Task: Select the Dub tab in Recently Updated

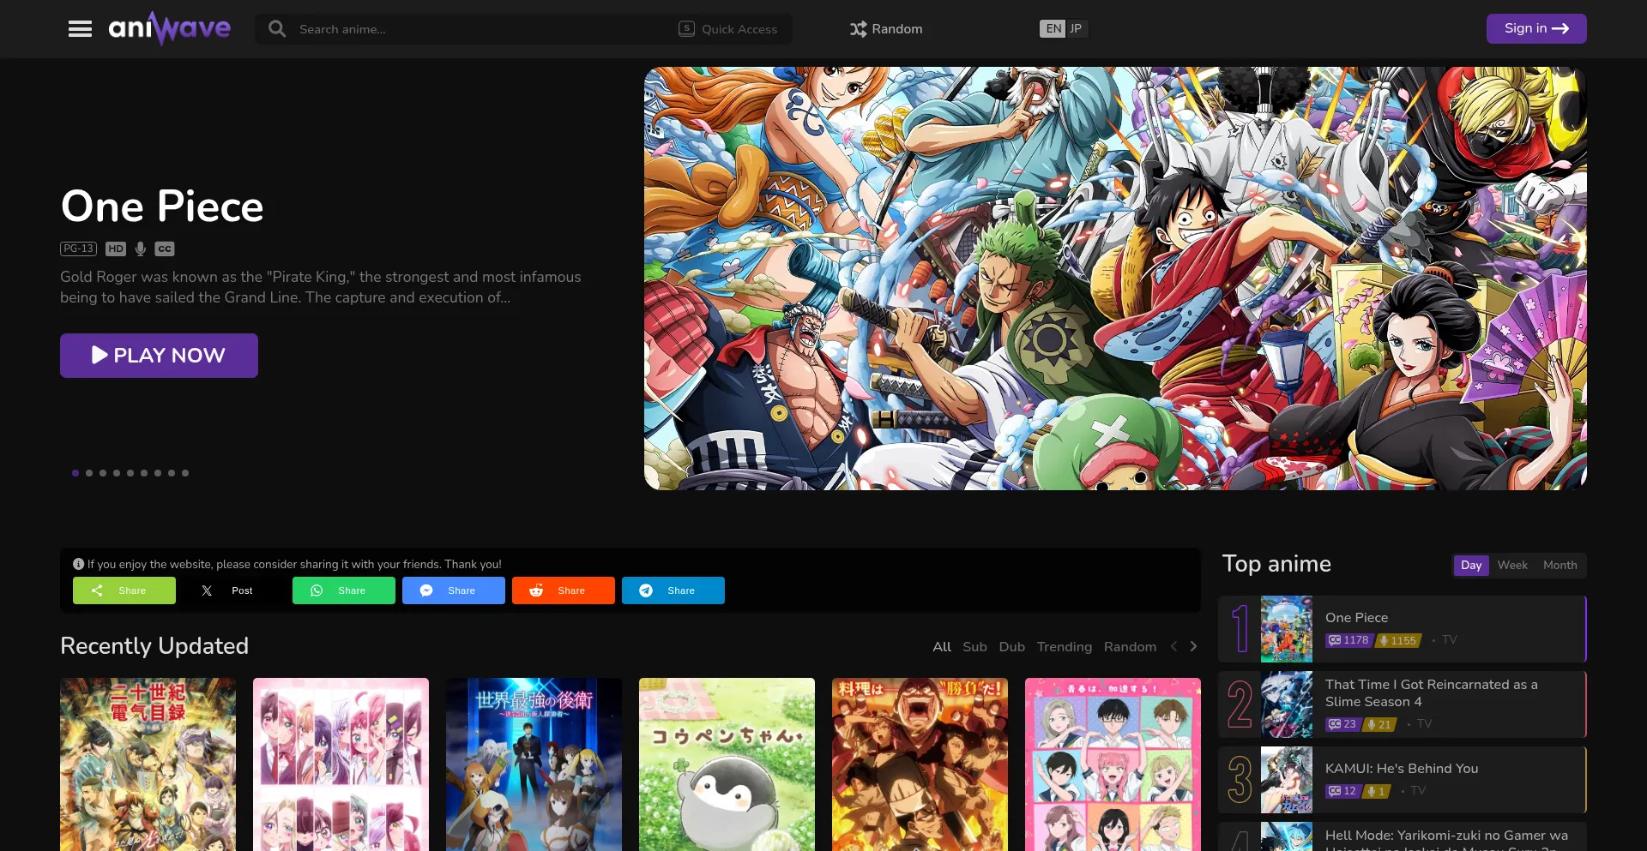Action: pyautogui.click(x=1012, y=647)
